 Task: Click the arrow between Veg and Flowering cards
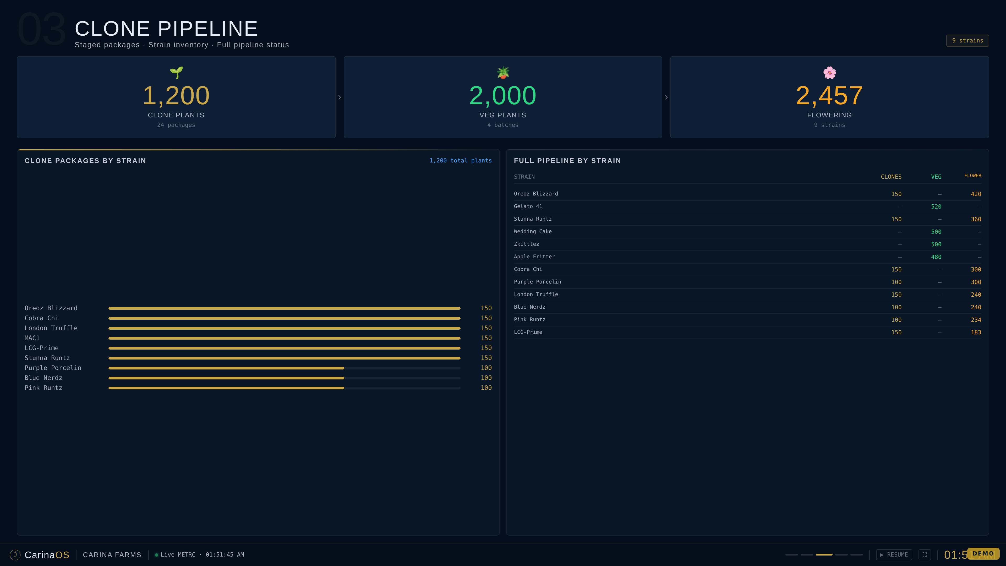(x=666, y=97)
